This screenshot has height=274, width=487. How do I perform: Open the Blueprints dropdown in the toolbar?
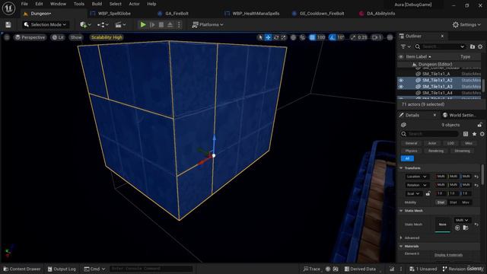103,24
